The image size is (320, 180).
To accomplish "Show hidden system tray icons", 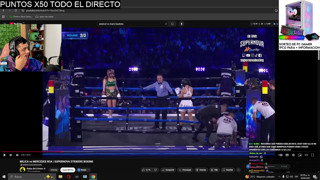I will click(279, 177).
